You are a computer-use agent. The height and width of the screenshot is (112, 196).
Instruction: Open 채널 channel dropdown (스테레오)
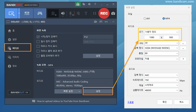pos(161,85)
